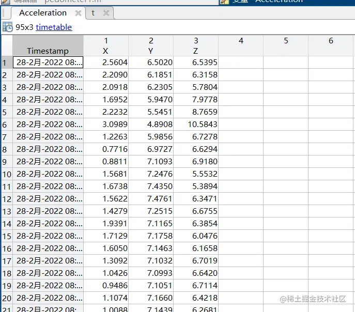Select row 15 header number
Viewport: 355px width, 312px height.
7,236
